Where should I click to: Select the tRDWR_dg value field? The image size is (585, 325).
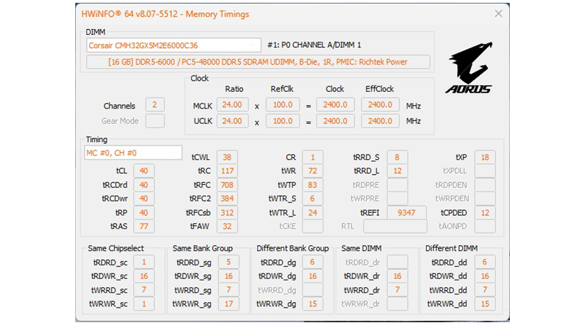click(313, 276)
